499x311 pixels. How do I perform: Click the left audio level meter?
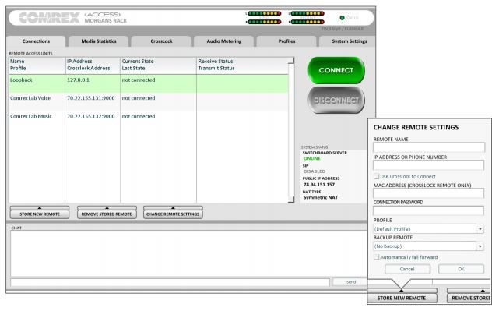click(263, 17)
